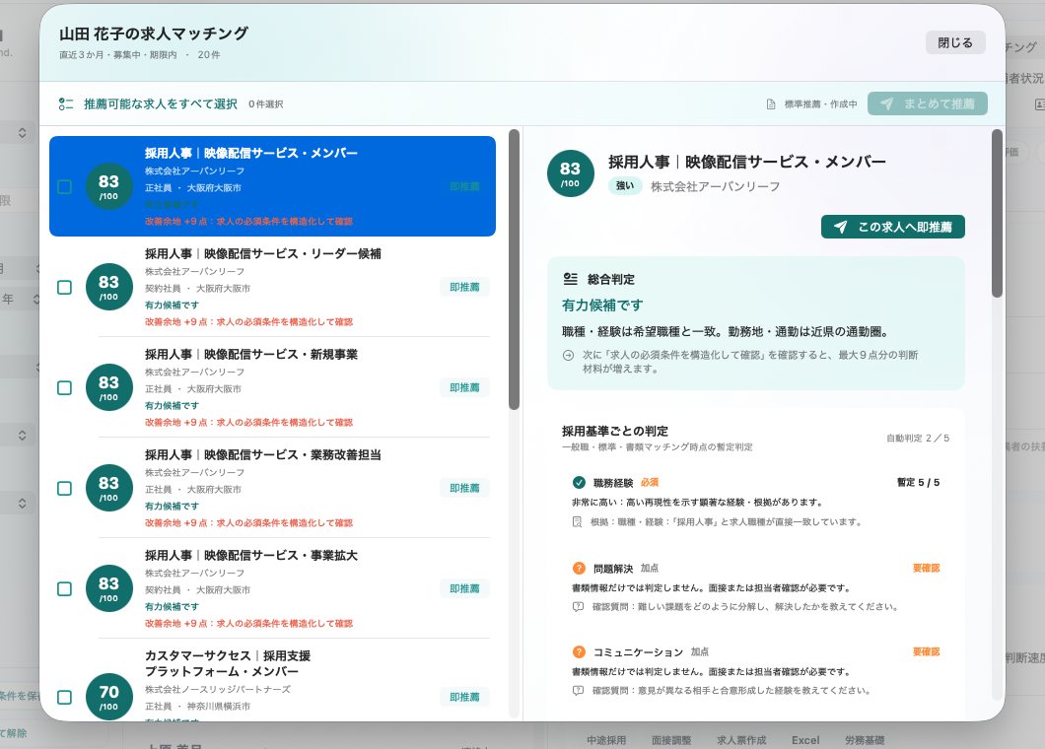
Task: Click 即推薦 on the リーダー候補 row
Action: click(x=464, y=287)
